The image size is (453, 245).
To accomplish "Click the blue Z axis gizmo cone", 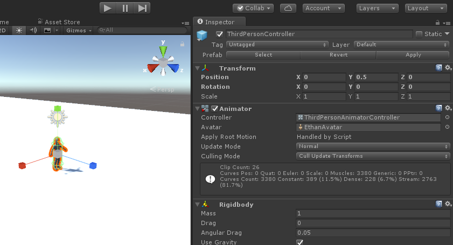I will point(173,68).
